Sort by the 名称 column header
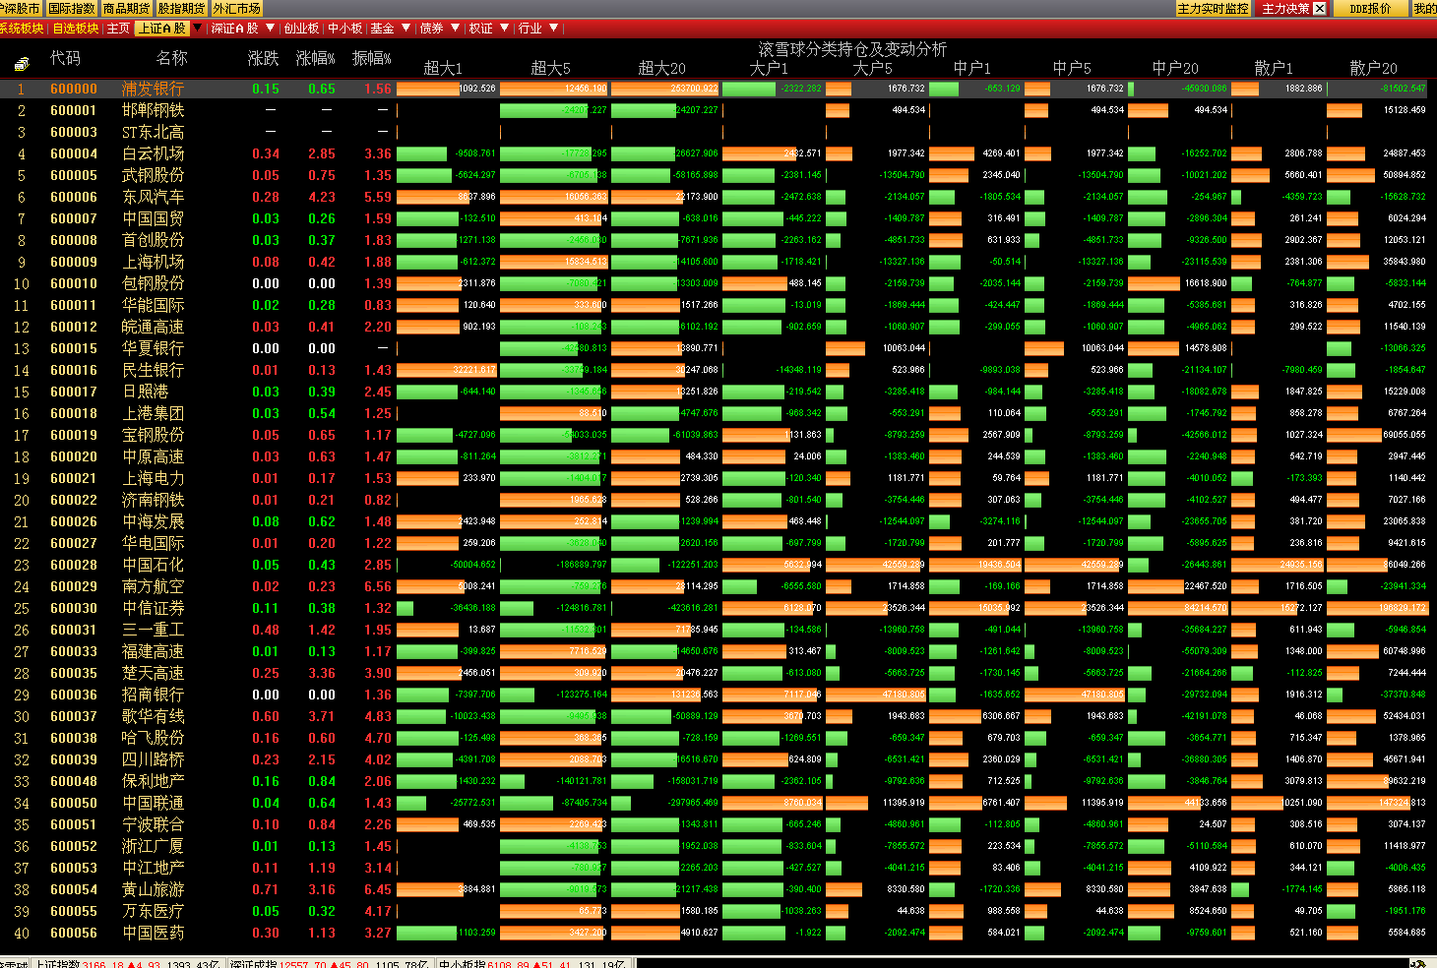The image size is (1437, 968). [172, 58]
